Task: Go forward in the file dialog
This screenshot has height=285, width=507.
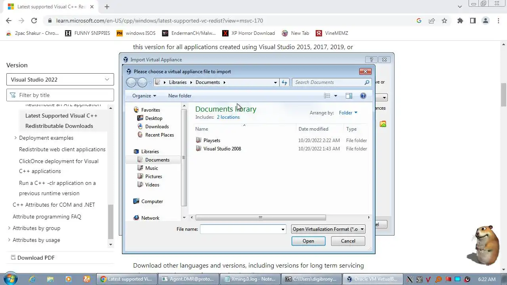Action: [x=142, y=82]
